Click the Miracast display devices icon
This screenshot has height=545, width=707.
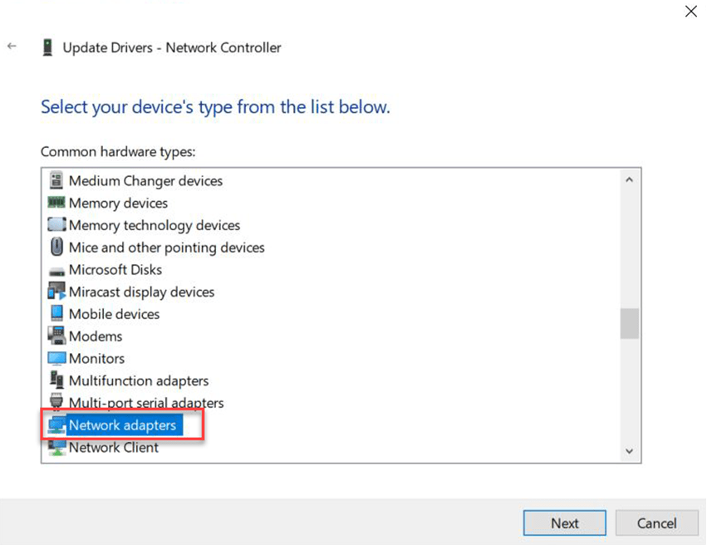(x=56, y=292)
